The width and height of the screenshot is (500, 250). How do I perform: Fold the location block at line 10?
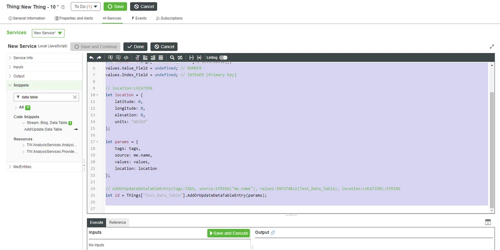97,95
